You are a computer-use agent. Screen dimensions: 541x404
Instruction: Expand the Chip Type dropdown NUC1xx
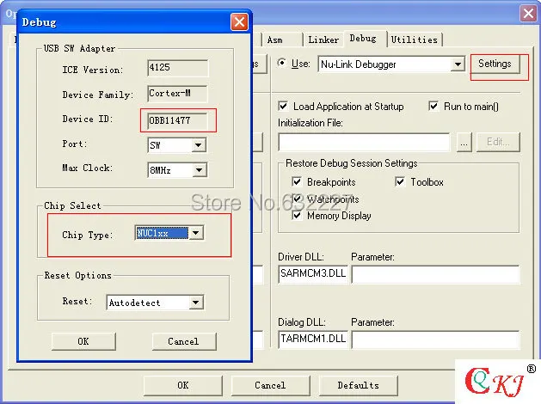(x=195, y=233)
